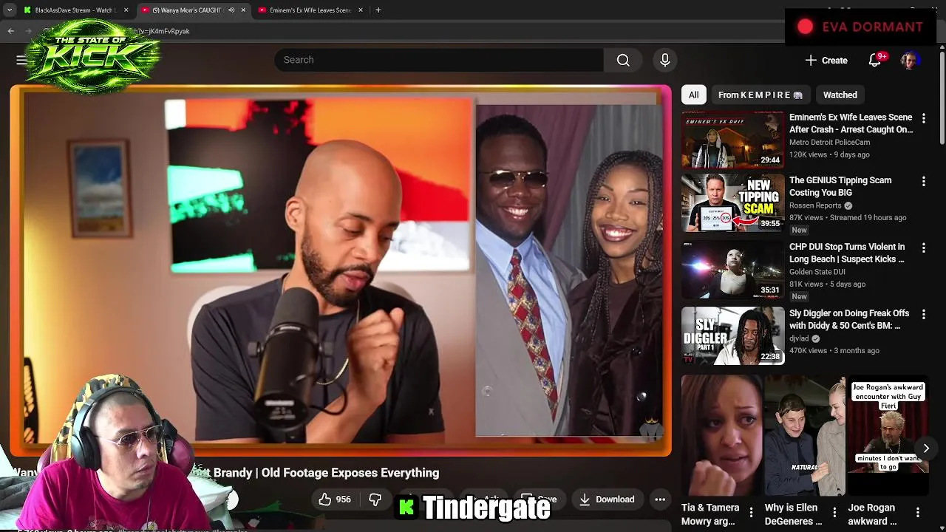Close the BlackAssDave Stream tab
This screenshot has width=946, height=532.
126,10
